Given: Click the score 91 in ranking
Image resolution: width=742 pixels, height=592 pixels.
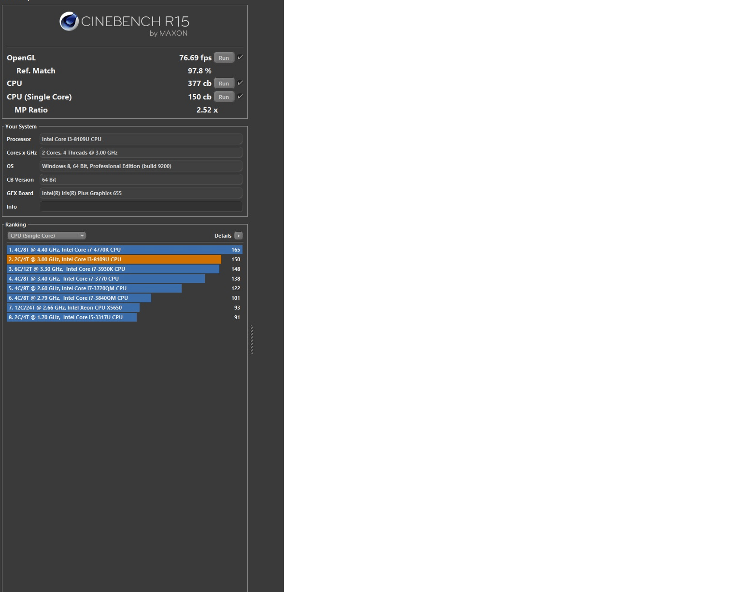Looking at the screenshot, I should pyautogui.click(x=237, y=317).
